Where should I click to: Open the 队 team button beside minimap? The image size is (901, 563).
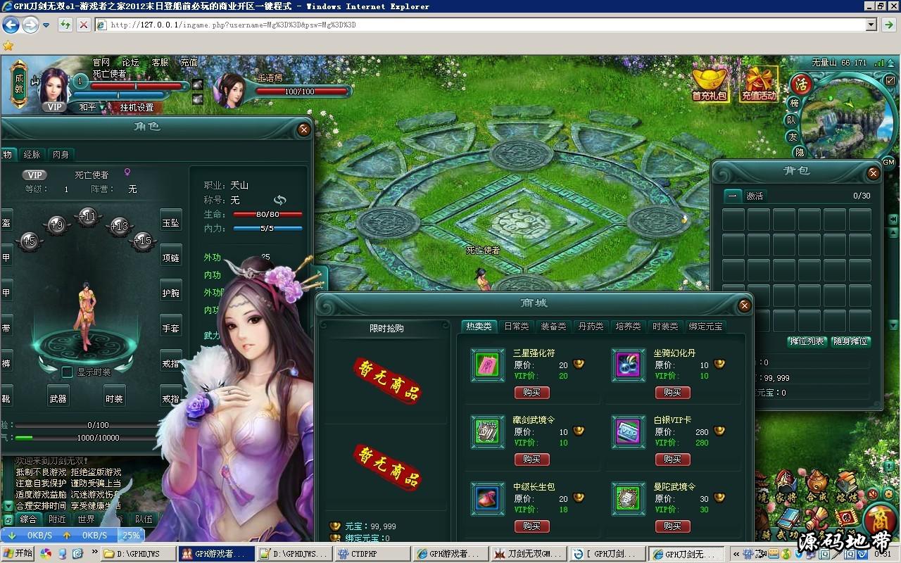(791, 120)
